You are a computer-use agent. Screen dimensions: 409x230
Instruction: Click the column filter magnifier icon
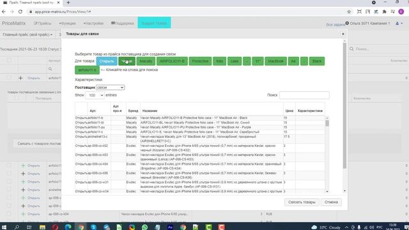coord(50,69)
